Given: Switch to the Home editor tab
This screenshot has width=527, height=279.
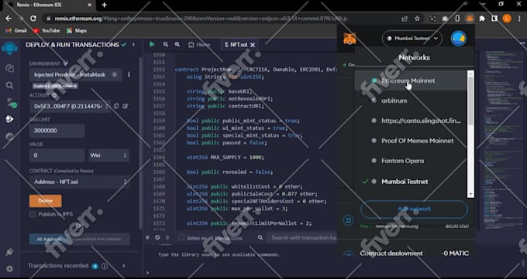Looking at the screenshot, I should (x=199, y=45).
